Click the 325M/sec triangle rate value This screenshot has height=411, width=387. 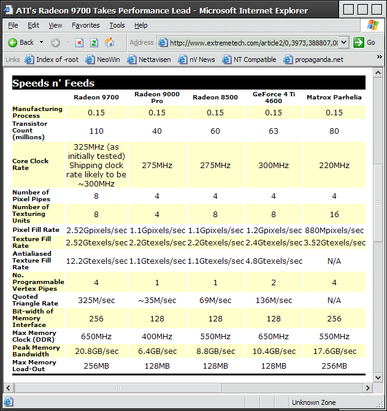point(96,300)
